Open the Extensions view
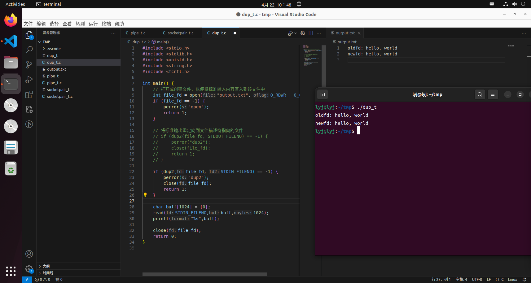531x283 pixels. click(29, 94)
